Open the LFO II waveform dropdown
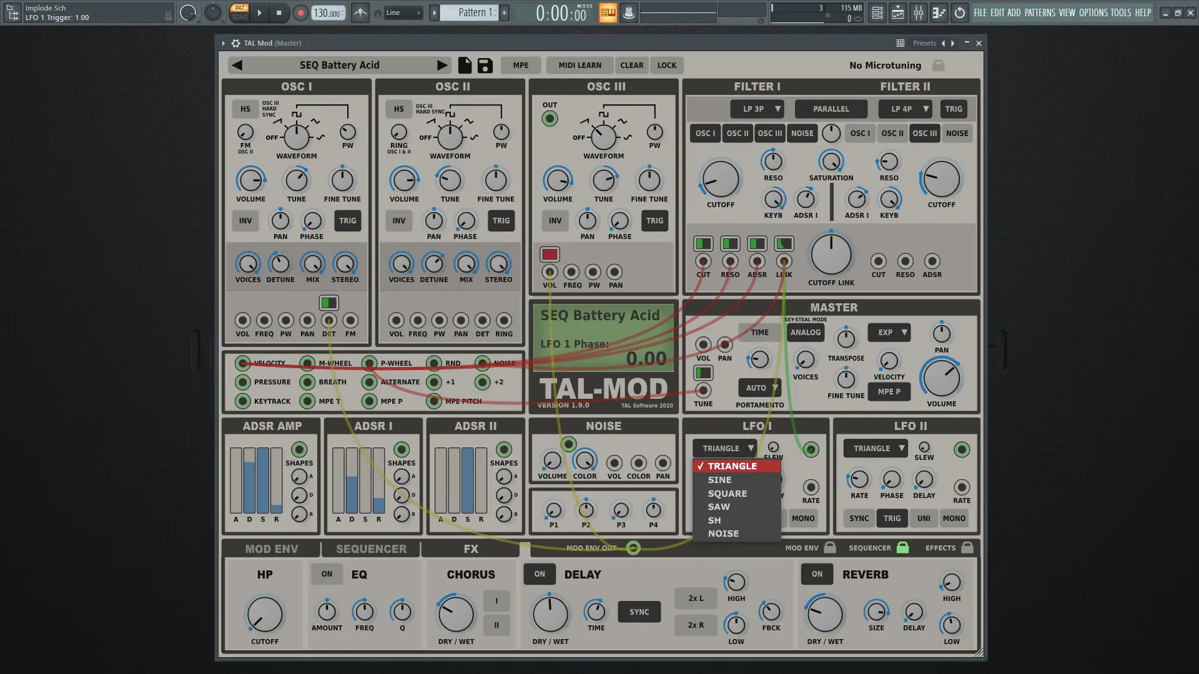Screen dimensions: 1199x674 point(874,448)
